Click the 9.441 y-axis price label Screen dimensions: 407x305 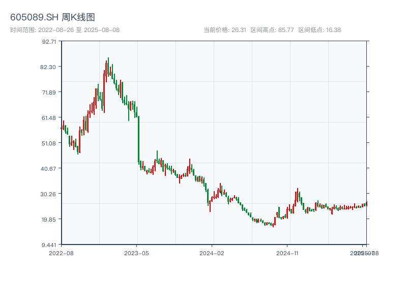pyautogui.click(x=49, y=245)
